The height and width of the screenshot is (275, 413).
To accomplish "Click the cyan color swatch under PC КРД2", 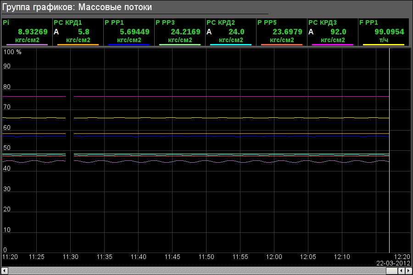I will click(x=231, y=44).
